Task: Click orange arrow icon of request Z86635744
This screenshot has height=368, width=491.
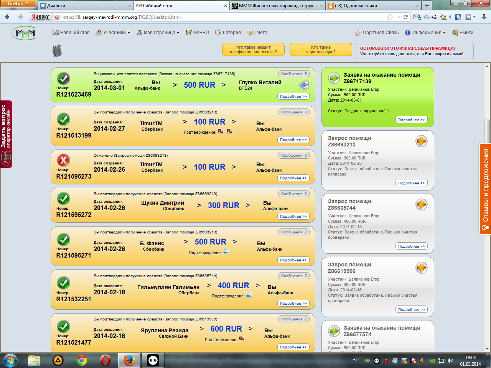Action: 422,204
